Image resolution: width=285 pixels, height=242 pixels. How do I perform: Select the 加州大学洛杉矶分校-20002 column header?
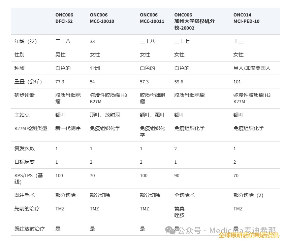tap(194, 21)
